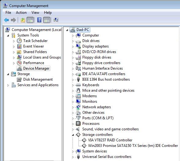
Task: Select the Monitors category label
Action: coord(90,102)
